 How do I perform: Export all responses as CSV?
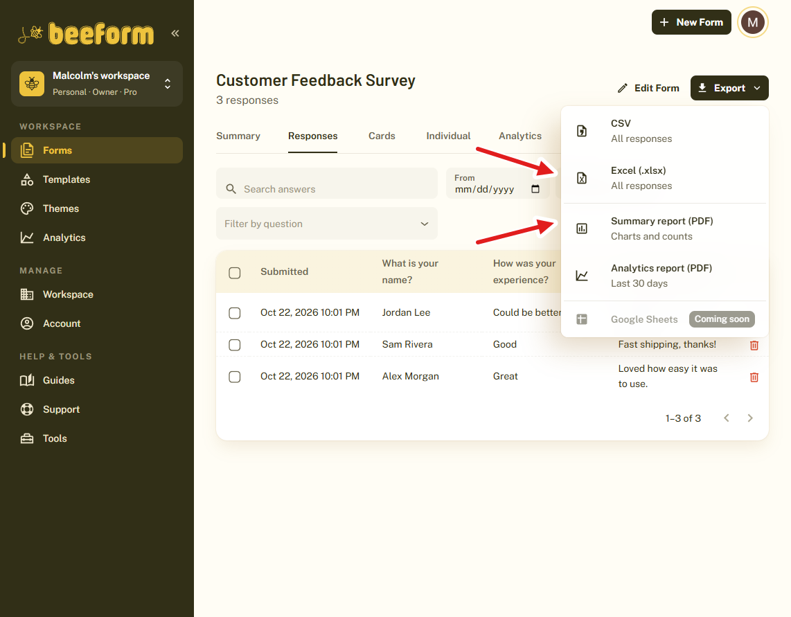[x=665, y=131]
